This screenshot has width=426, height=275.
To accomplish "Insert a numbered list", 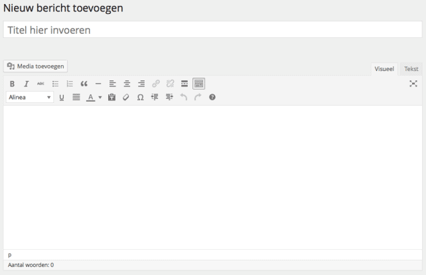I will click(x=70, y=84).
